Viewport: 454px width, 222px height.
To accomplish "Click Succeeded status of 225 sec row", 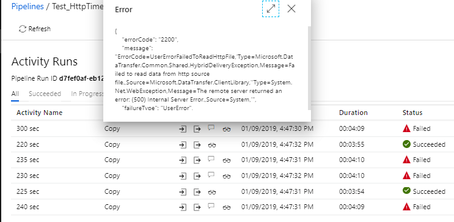I will [x=424, y=191].
